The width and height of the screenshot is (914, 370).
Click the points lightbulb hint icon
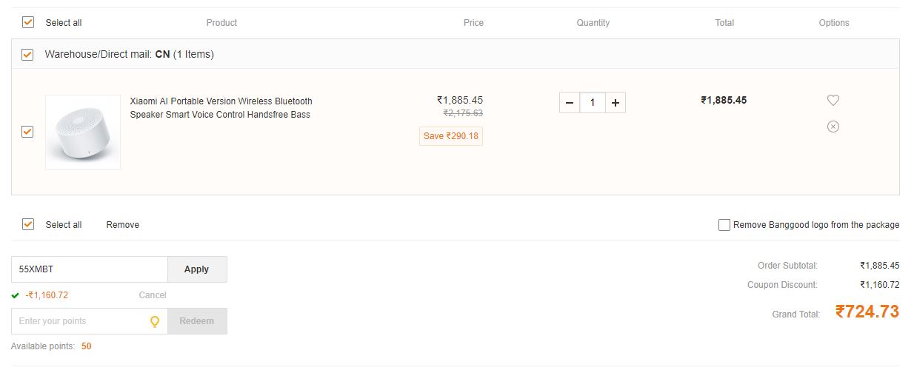tap(155, 321)
